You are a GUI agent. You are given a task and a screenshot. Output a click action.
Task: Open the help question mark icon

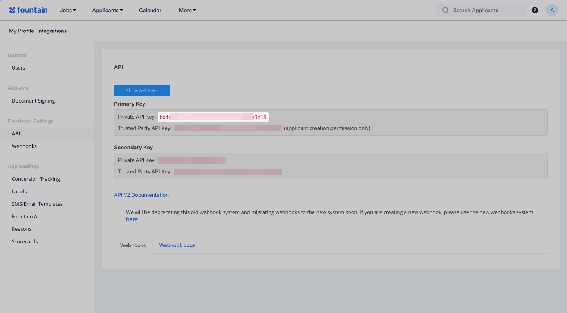coord(534,10)
